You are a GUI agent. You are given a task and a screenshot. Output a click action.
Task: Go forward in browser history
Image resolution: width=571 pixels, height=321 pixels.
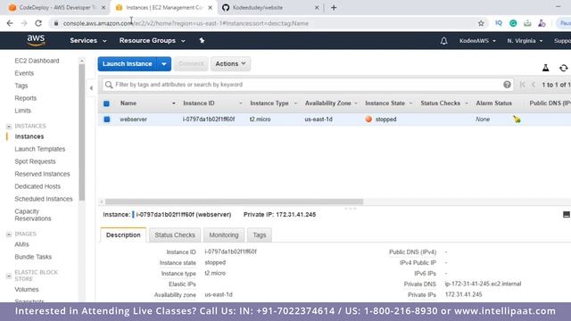click(24, 23)
